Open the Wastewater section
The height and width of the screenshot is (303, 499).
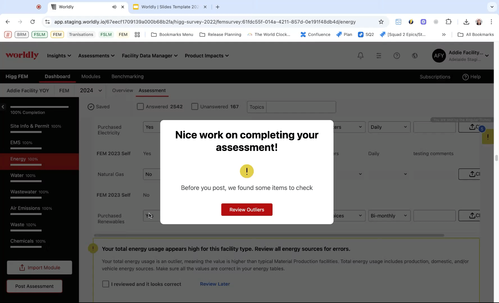39,194
